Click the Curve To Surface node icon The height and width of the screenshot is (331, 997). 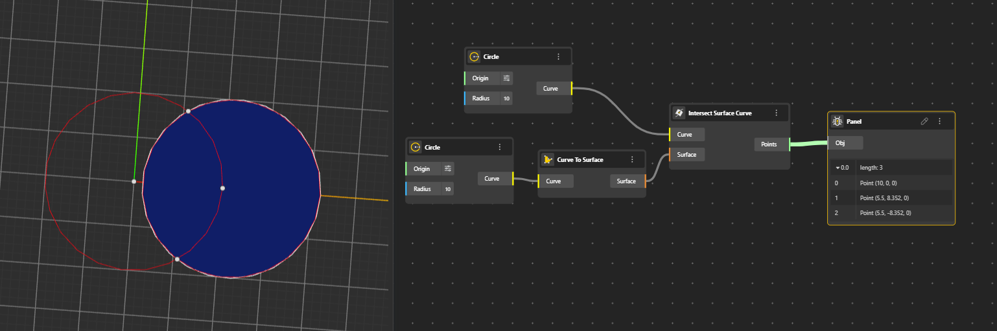pyautogui.click(x=548, y=160)
